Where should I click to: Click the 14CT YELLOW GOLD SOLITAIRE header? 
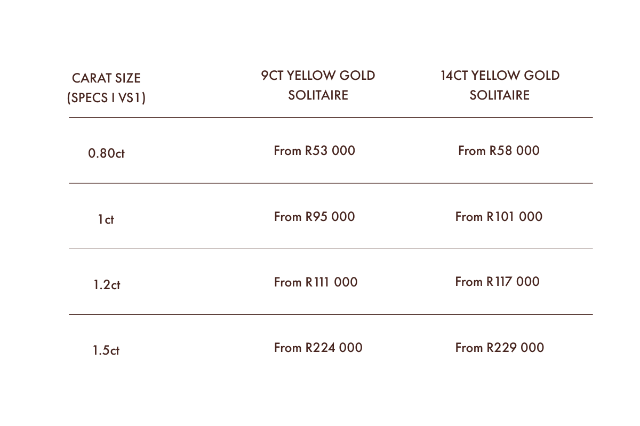coord(500,85)
